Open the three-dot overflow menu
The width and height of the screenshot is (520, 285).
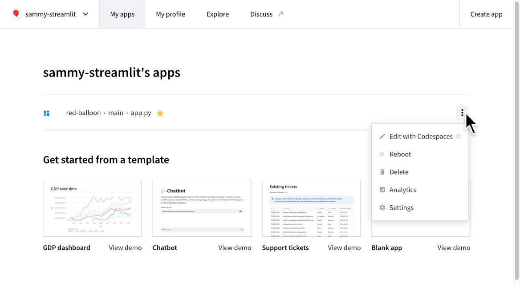click(462, 113)
